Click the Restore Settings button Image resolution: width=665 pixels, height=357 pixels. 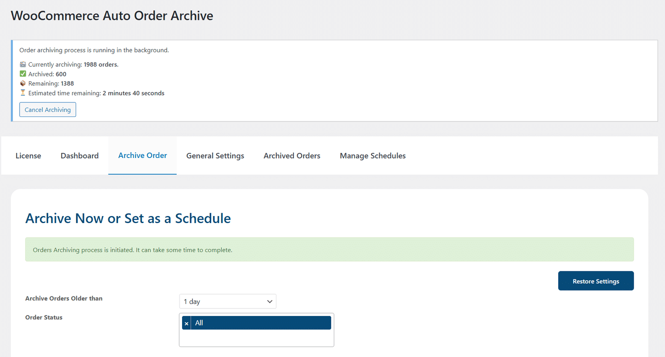[596, 281]
